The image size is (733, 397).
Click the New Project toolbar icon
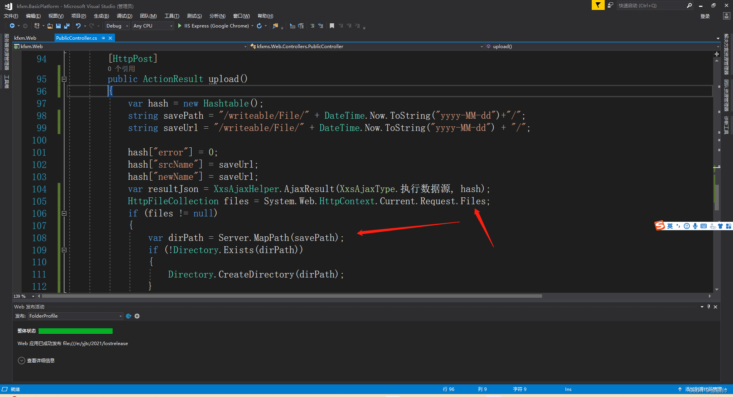click(x=37, y=26)
